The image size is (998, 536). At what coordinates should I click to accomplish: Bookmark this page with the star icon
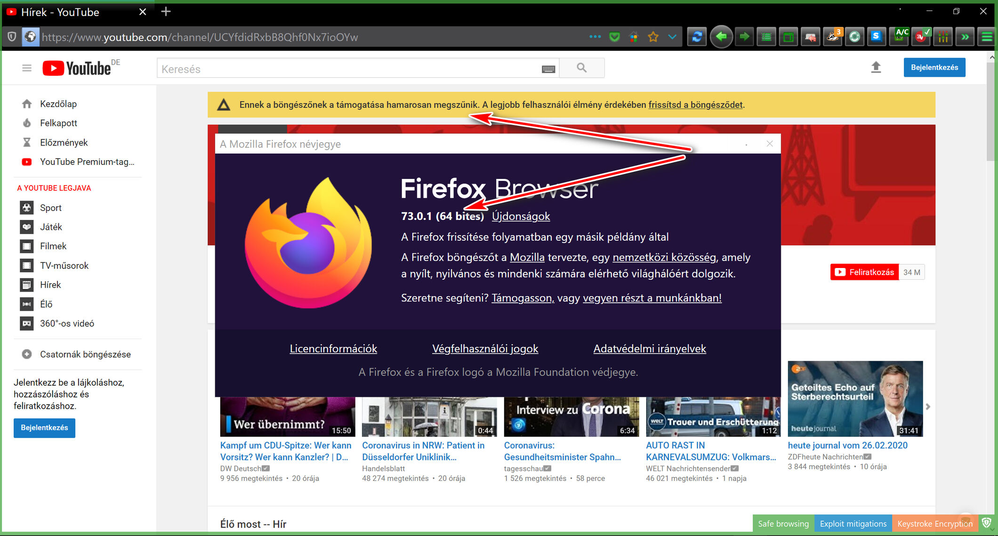pyautogui.click(x=653, y=37)
